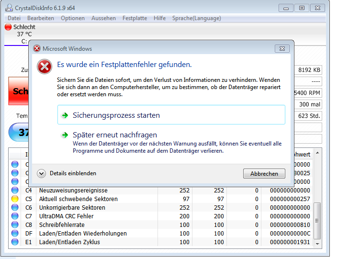
Task: Click yellow status circle for C5 row
Action: [15, 199]
